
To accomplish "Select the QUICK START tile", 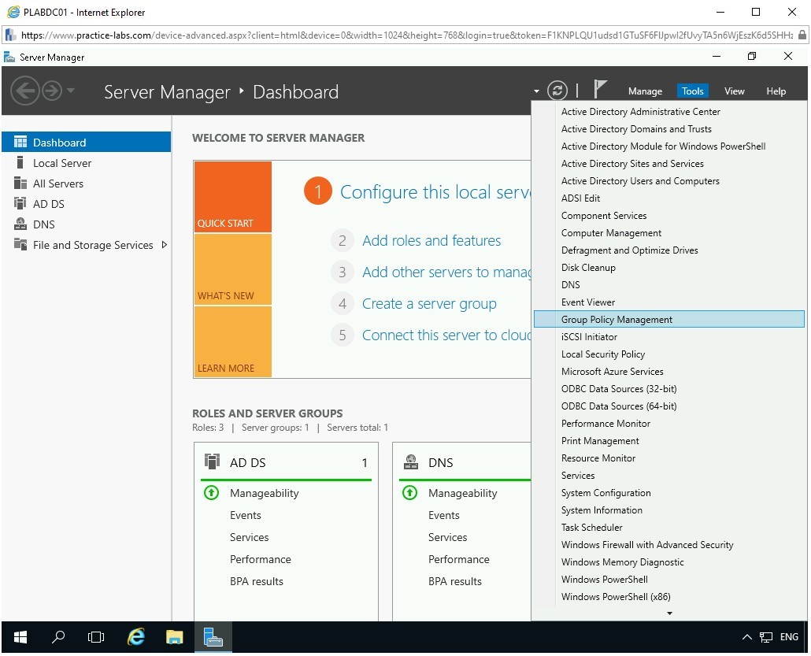I will tap(233, 197).
